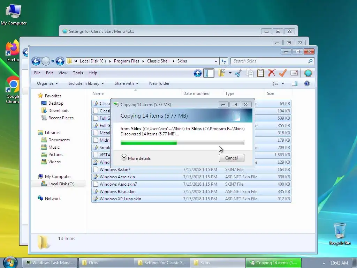
Task: Open the Folder Options icon dropdown arrow
Action: [230, 73]
